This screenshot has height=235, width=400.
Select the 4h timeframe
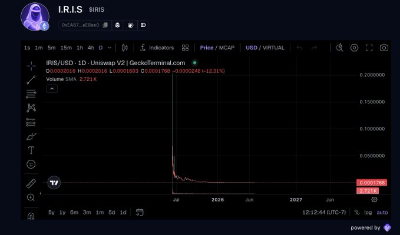(x=91, y=48)
